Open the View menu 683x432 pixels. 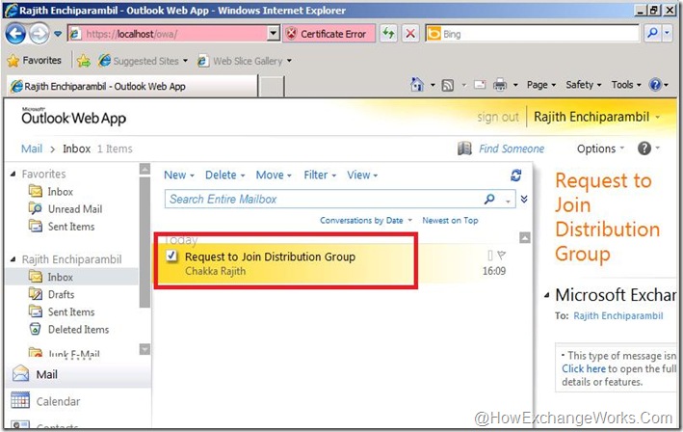click(362, 175)
